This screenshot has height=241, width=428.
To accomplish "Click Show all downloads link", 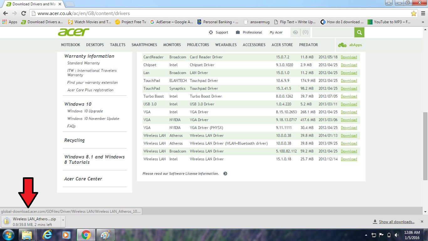I will point(397,222).
